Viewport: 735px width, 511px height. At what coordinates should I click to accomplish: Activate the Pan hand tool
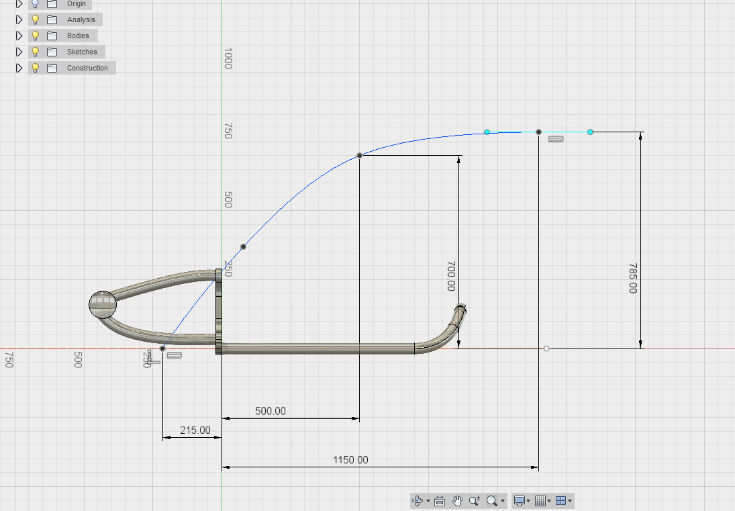pyautogui.click(x=458, y=501)
